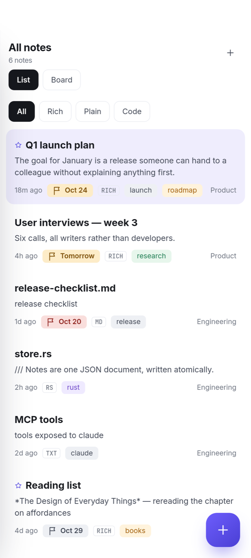Click the flag icon in Oct 20 badge
The image size is (251, 558).
[51, 322]
